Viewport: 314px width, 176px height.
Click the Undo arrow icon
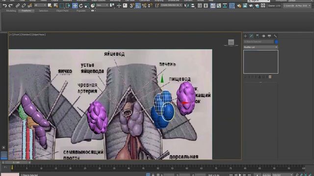point(4,5)
